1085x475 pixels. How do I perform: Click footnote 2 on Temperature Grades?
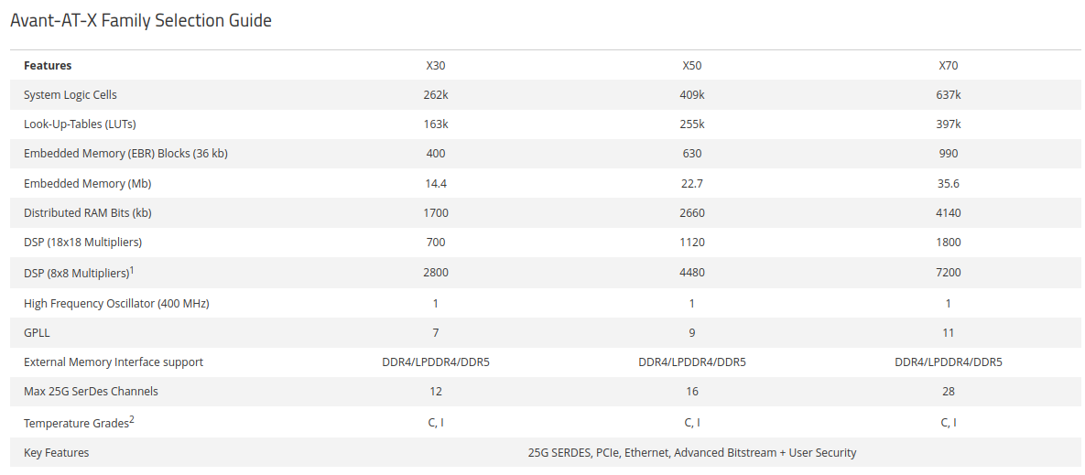coord(132,418)
